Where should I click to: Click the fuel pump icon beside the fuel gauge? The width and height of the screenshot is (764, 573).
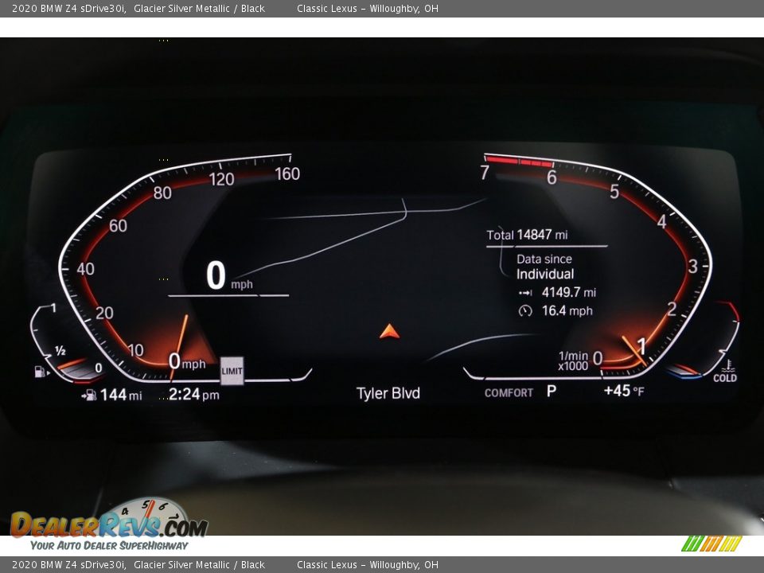[41, 372]
